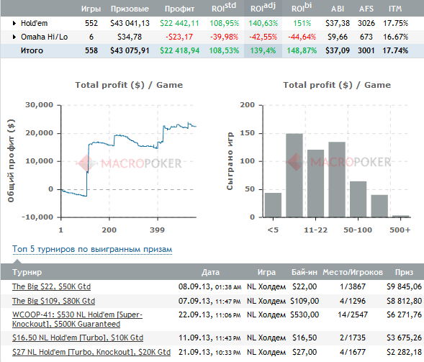Select prize value $8 812,80
The height and width of the screenshot is (362, 424).
click(x=404, y=301)
